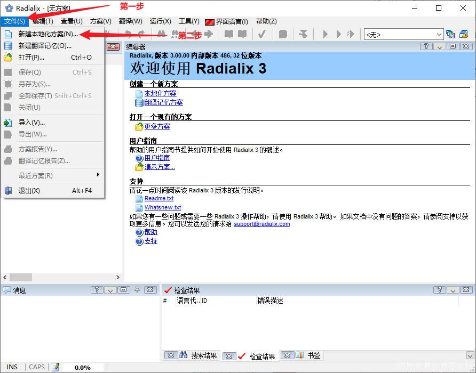Open the Whatsnew.txt link
Screen dimensions: 476x373
163,207
